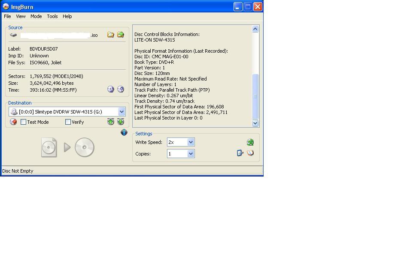The height and width of the screenshot is (272, 413).
Task: Click the 'Disc Not Empty' status bar text
Action: click(x=18, y=171)
